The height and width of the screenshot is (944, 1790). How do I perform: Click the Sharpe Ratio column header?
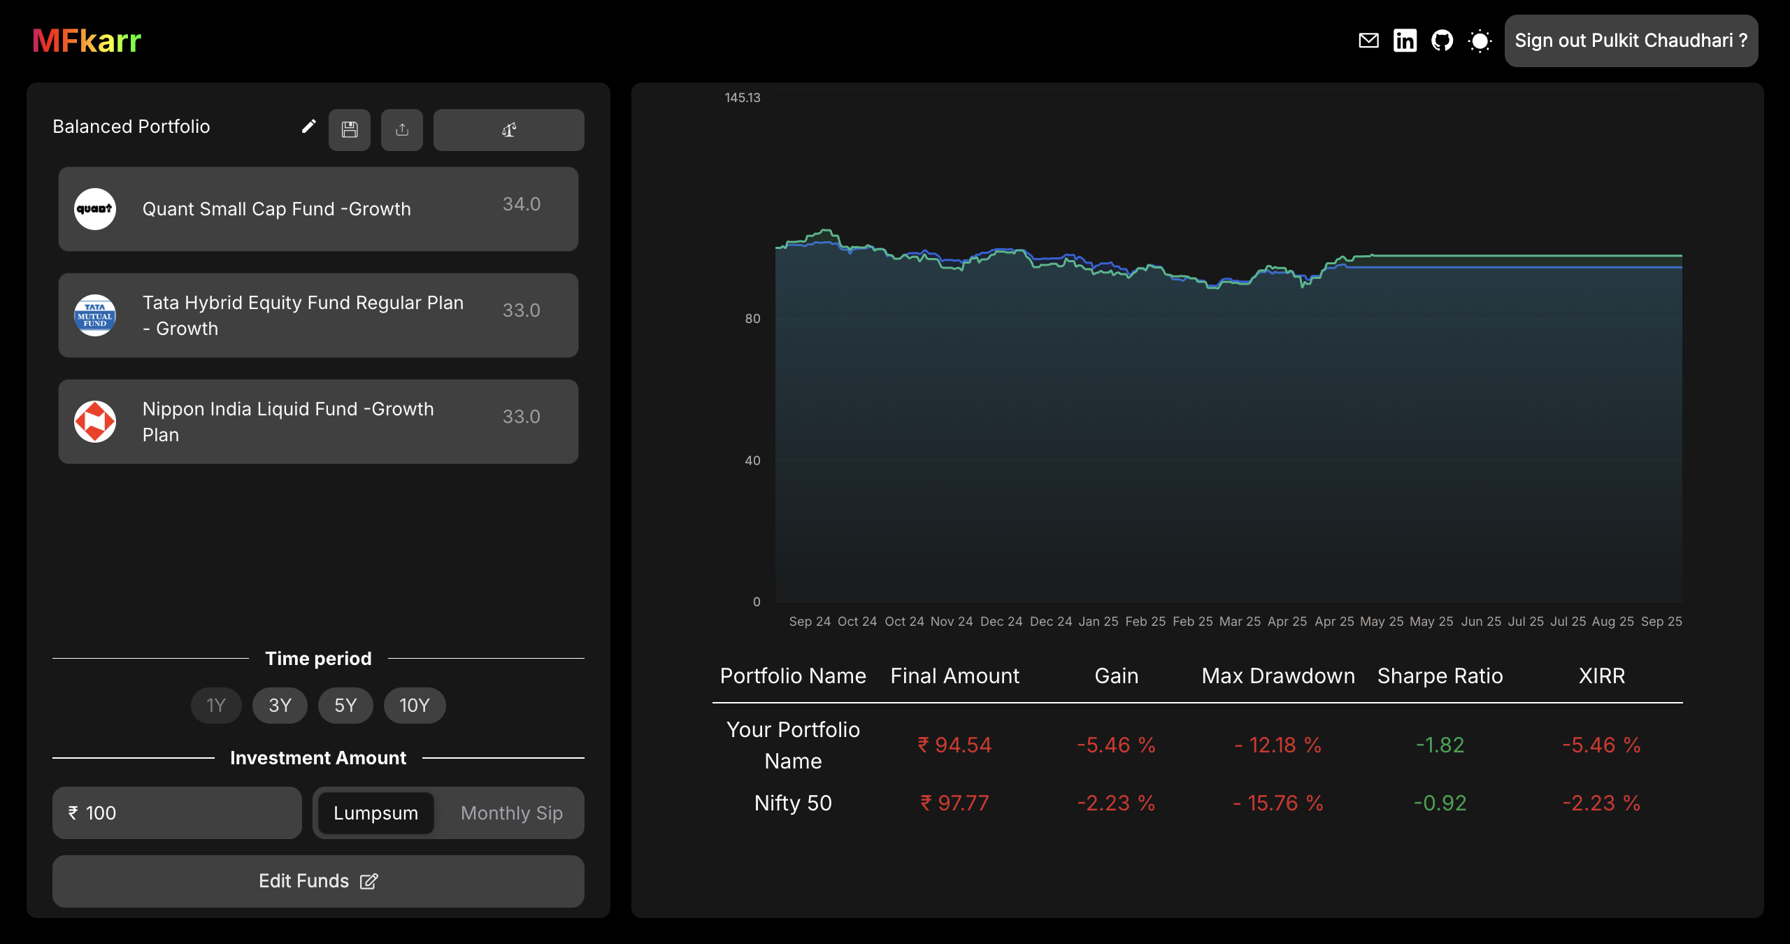[x=1440, y=675]
